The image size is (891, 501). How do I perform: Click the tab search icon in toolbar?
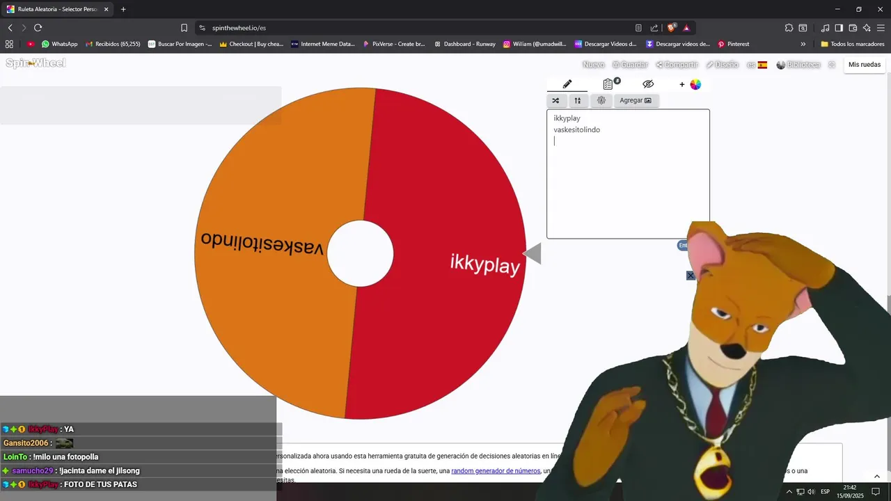click(x=803, y=28)
